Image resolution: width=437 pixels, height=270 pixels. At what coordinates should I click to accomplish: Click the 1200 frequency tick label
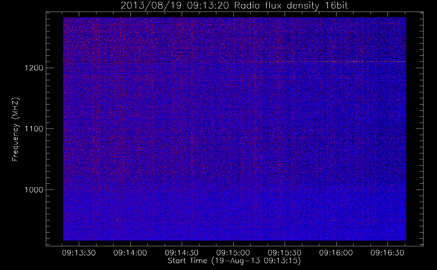(34, 68)
